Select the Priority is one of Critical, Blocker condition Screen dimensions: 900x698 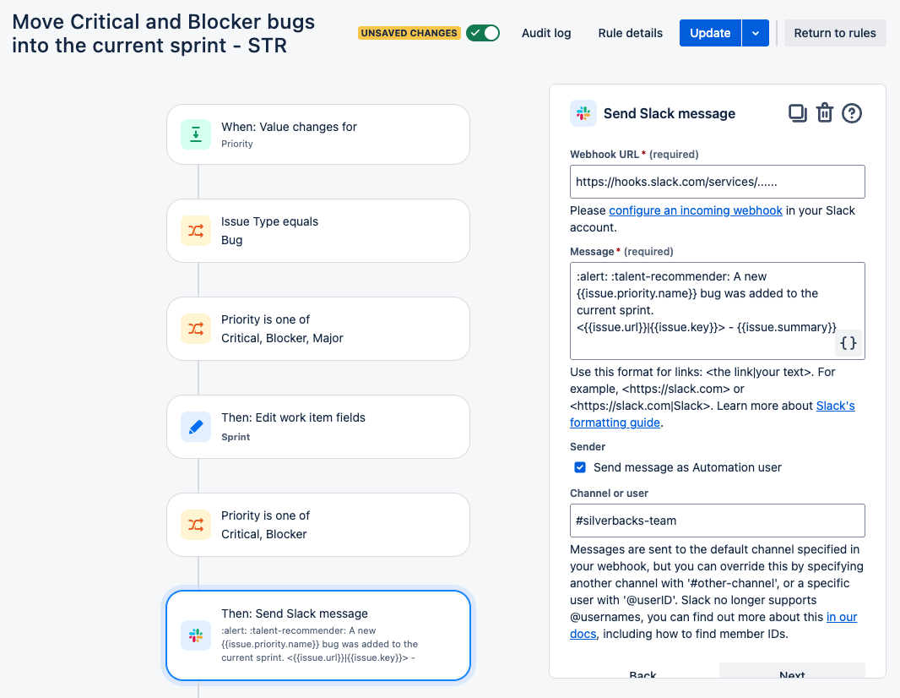point(318,525)
